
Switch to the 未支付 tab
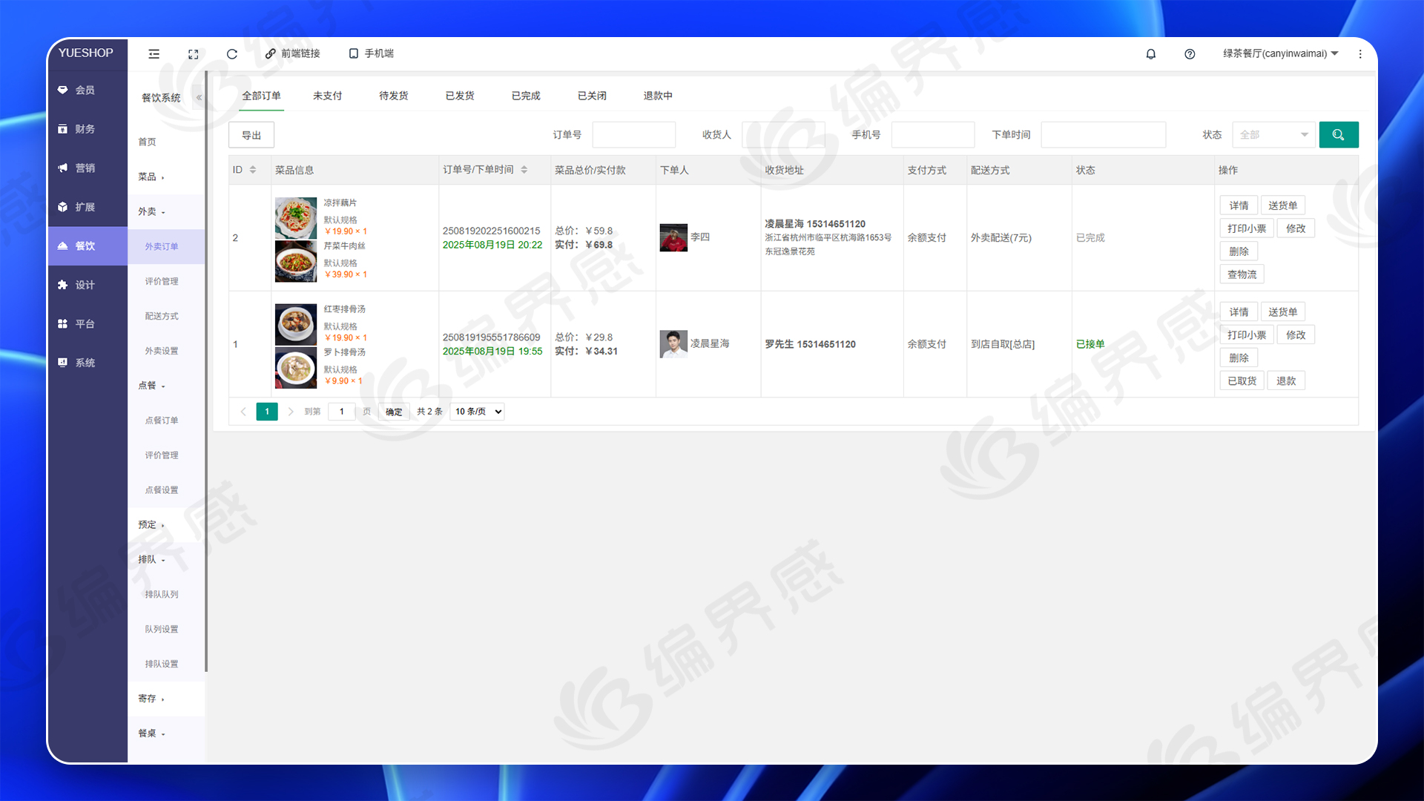pos(327,96)
